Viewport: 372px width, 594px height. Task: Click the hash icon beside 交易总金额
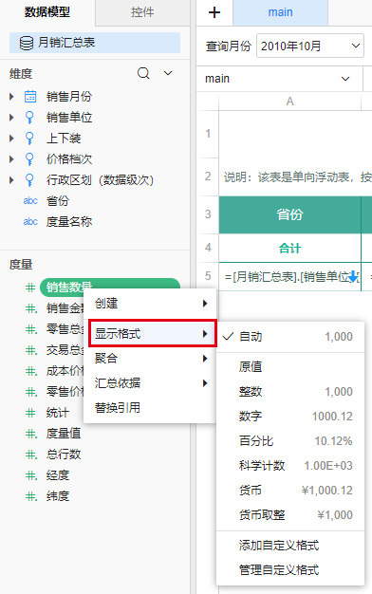click(x=31, y=350)
